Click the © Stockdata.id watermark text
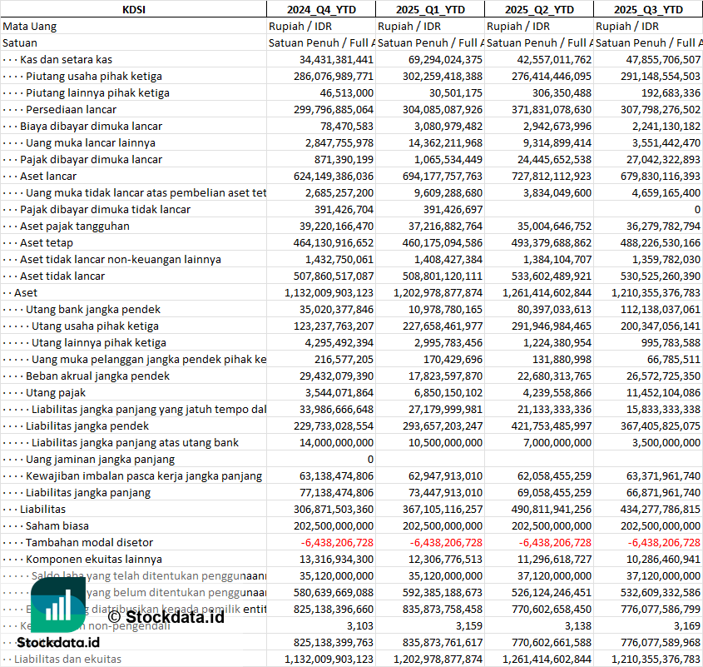This screenshot has height=667, width=703. pos(166,616)
